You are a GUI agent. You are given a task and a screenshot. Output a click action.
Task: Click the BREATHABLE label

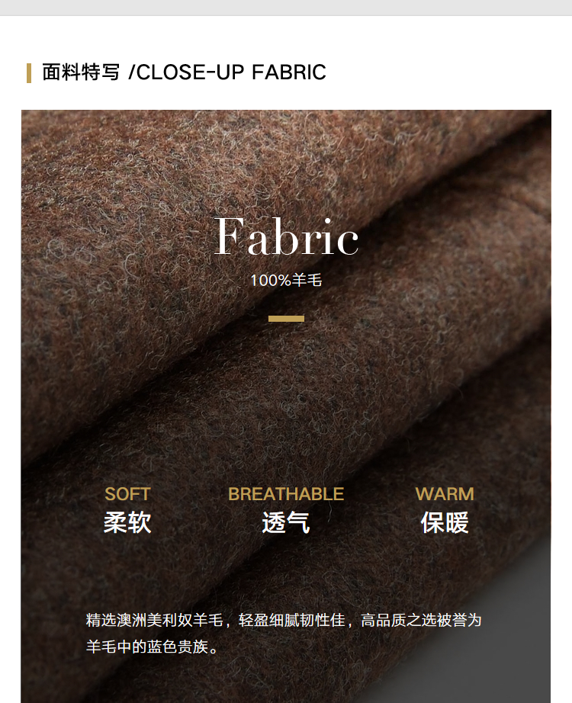point(286,494)
